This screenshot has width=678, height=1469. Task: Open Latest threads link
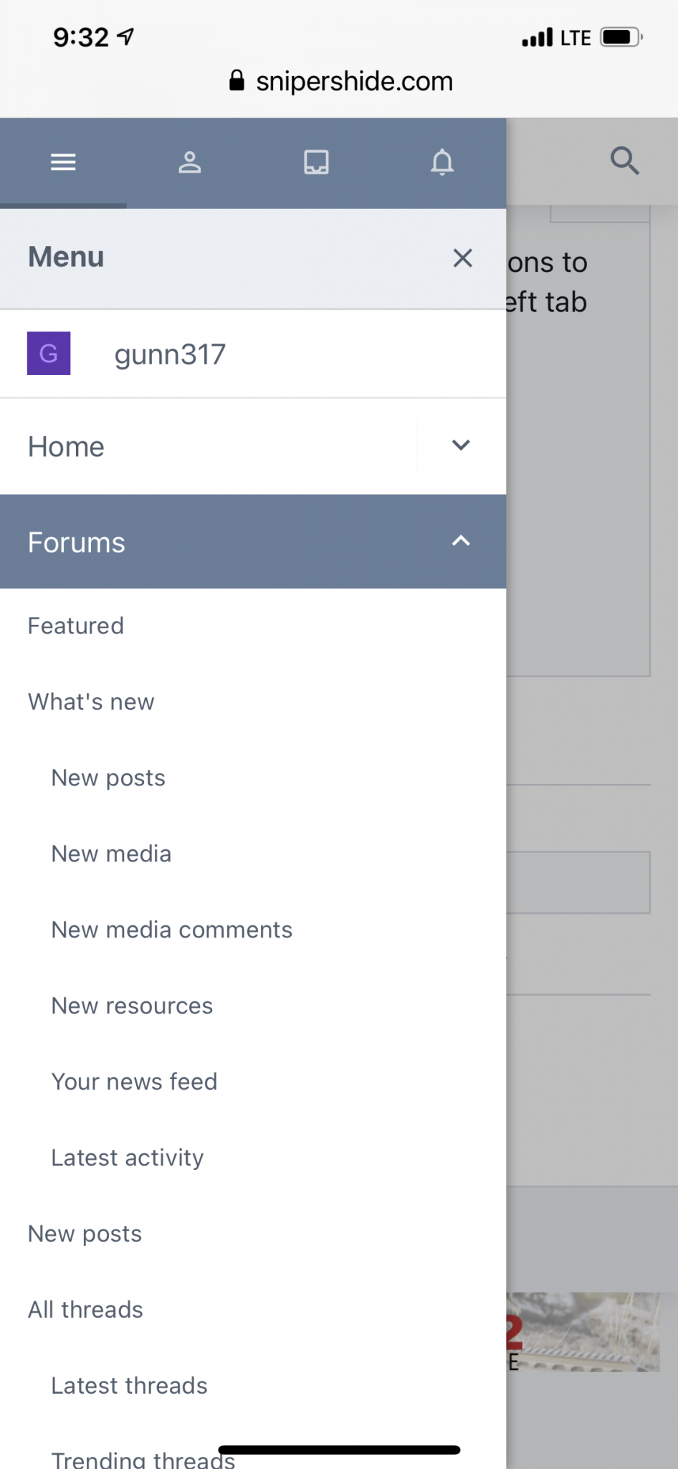pyautogui.click(x=129, y=1386)
